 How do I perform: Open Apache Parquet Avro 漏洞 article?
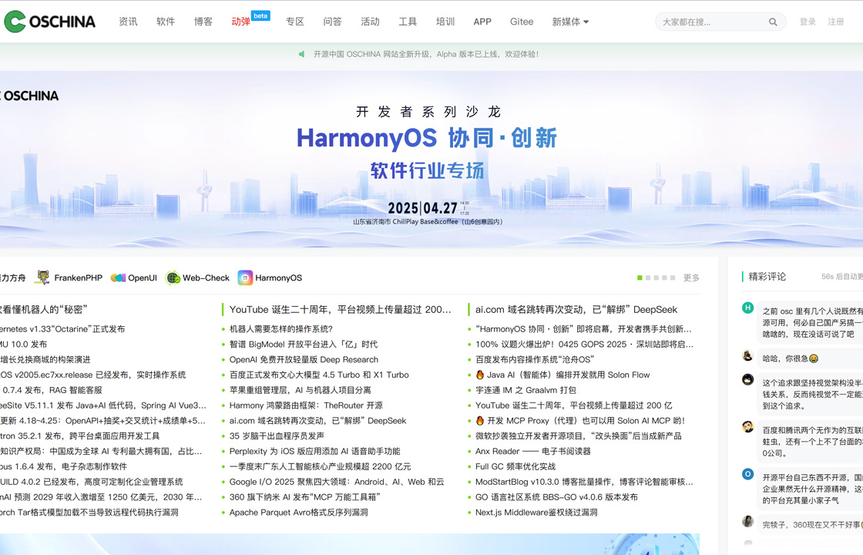[299, 513]
